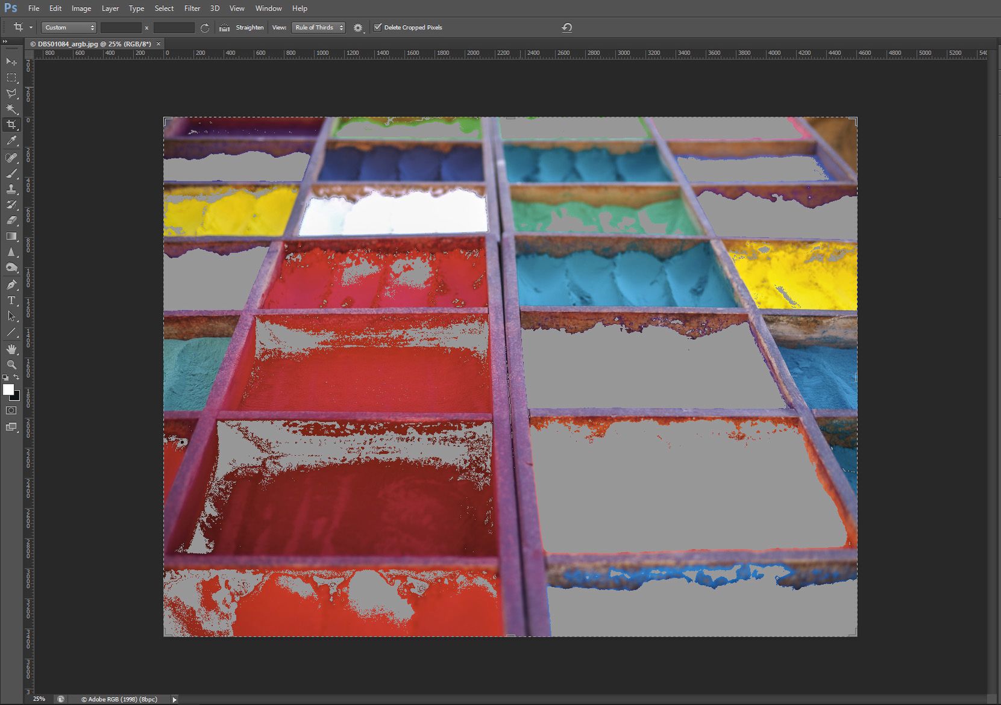The width and height of the screenshot is (1001, 705).
Task: Select the Crop tool in the toolbox
Action: 11,125
